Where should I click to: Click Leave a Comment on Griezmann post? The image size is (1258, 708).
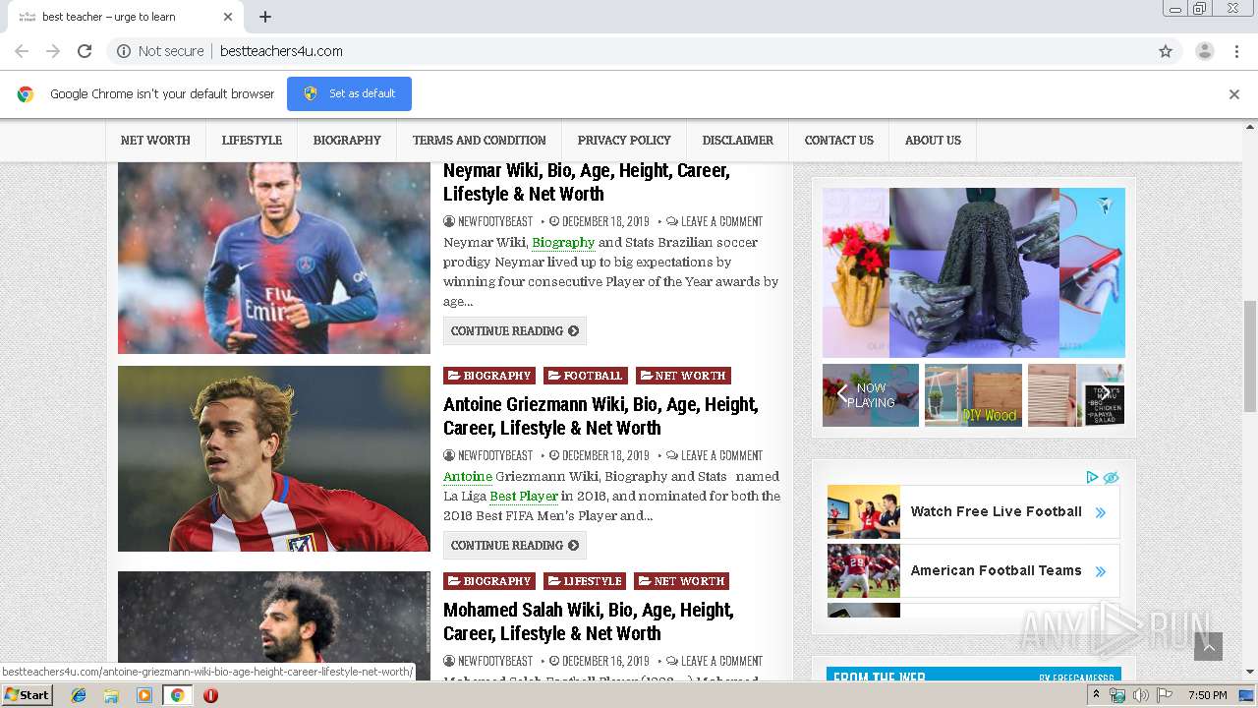pos(721,455)
